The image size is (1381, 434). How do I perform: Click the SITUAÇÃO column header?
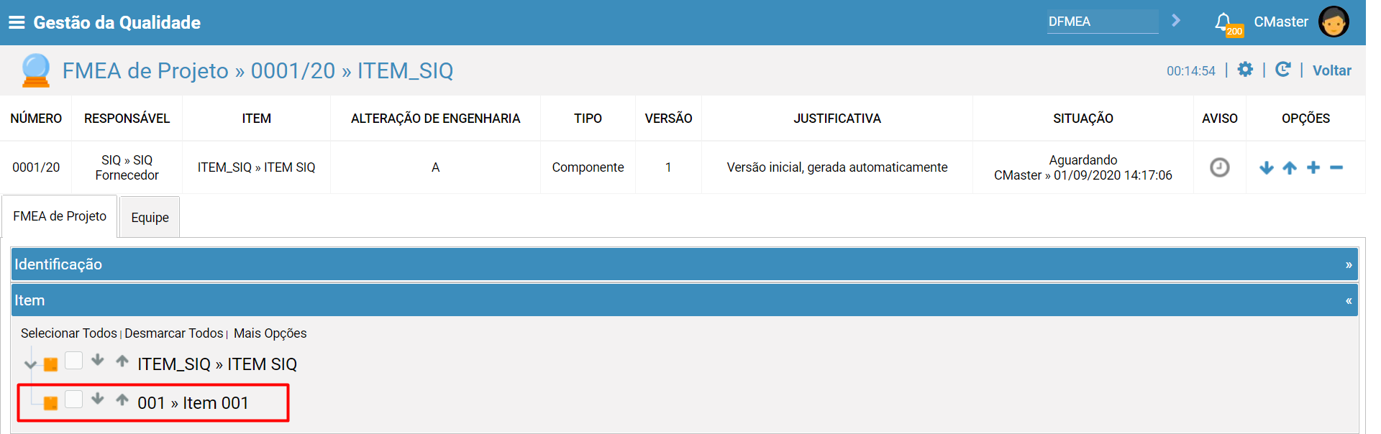1083,119
